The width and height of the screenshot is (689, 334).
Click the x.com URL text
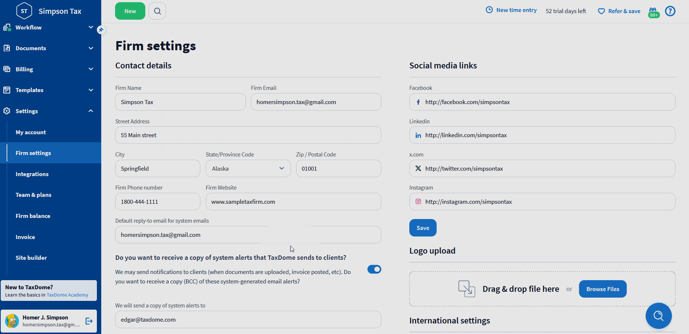(x=464, y=168)
